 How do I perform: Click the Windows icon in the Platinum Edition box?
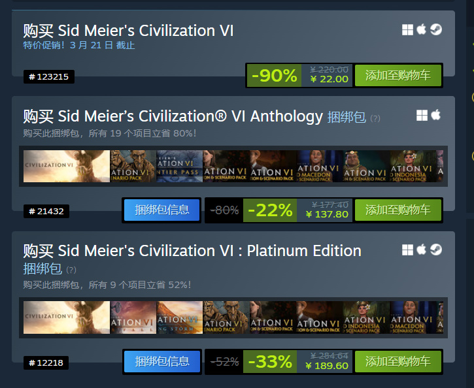click(x=407, y=250)
